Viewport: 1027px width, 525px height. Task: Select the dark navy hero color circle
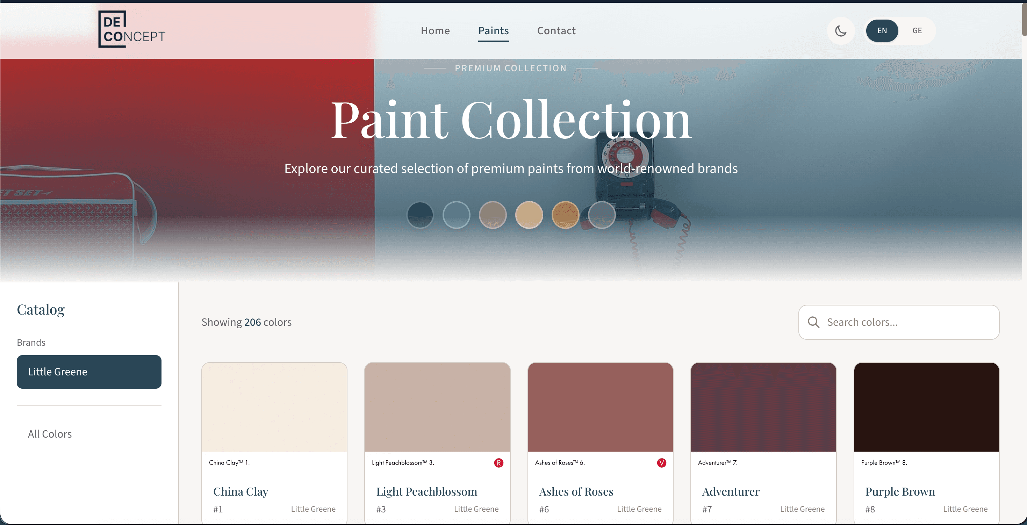(x=420, y=215)
